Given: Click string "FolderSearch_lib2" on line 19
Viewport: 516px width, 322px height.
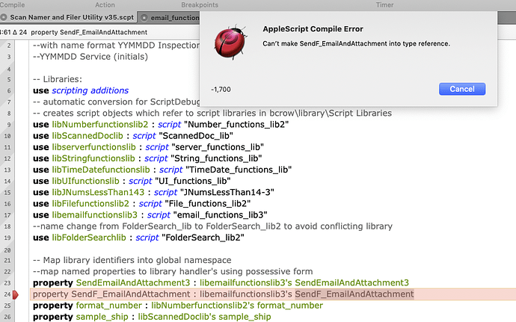Looking at the screenshot, I should coord(203,238).
